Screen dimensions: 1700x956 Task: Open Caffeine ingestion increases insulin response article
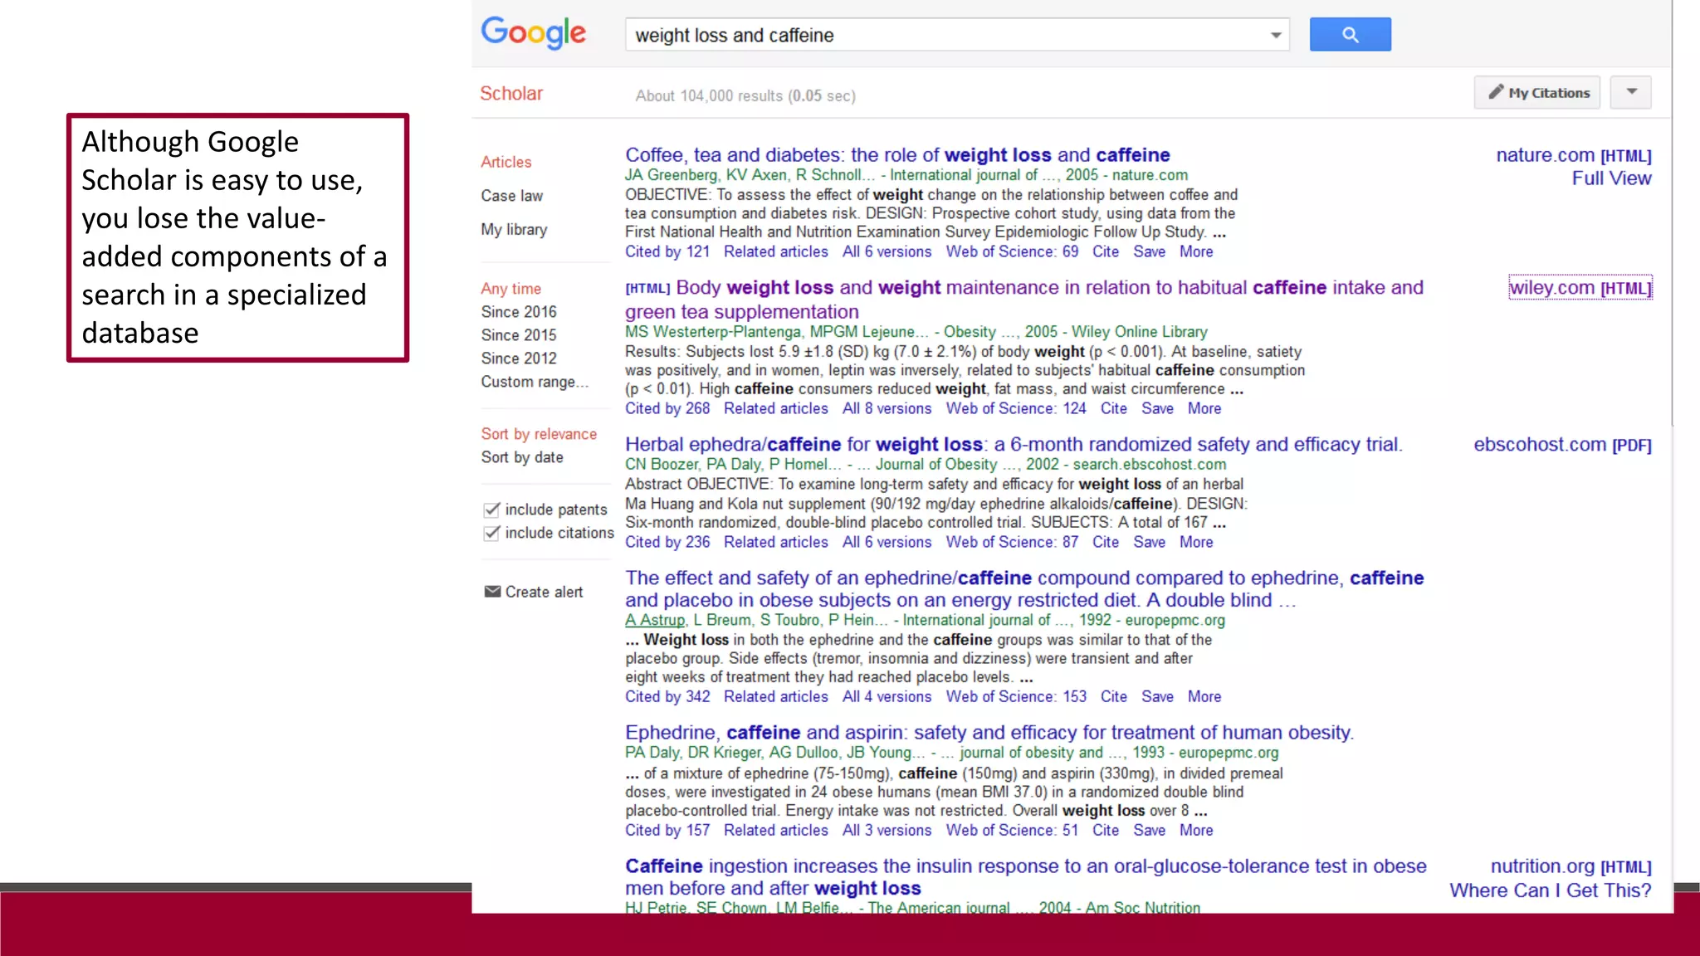1026,877
